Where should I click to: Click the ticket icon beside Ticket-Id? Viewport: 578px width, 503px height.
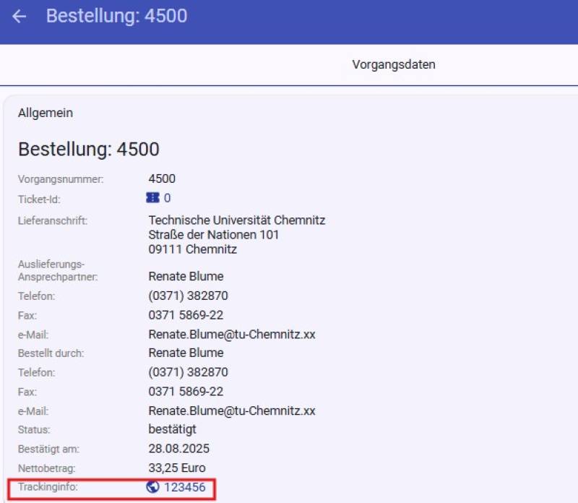[152, 198]
